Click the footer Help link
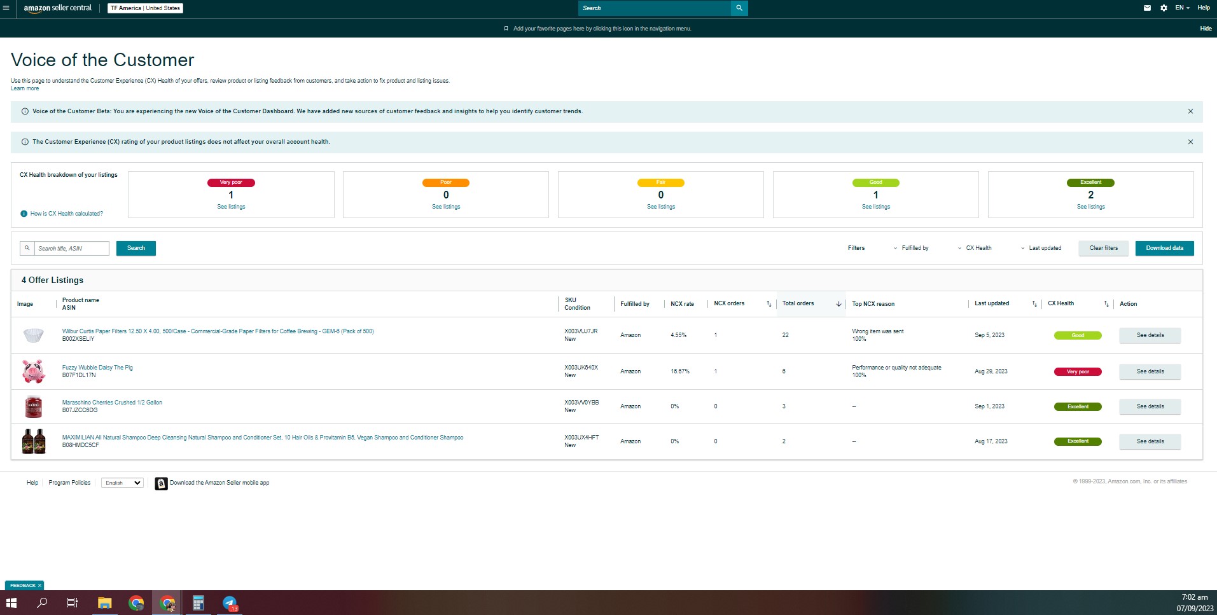Image resolution: width=1217 pixels, height=615 pixels. tap(32, 483)
